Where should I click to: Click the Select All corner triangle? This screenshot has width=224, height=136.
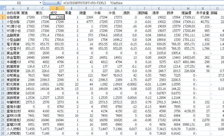pyautogui.click(x=3, y=8)
